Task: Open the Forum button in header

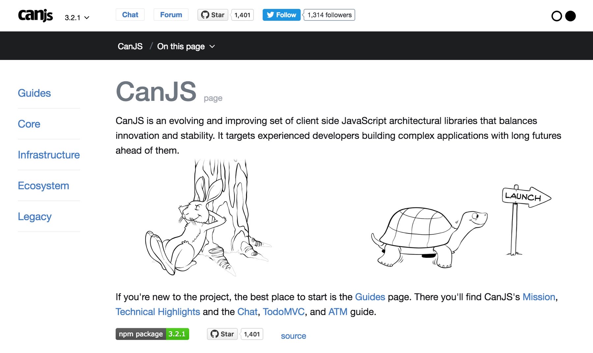Action: (171, 15)
